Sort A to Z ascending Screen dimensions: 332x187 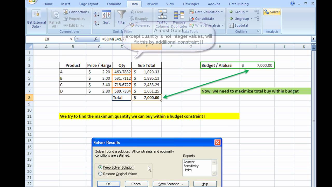coord(96,14)
